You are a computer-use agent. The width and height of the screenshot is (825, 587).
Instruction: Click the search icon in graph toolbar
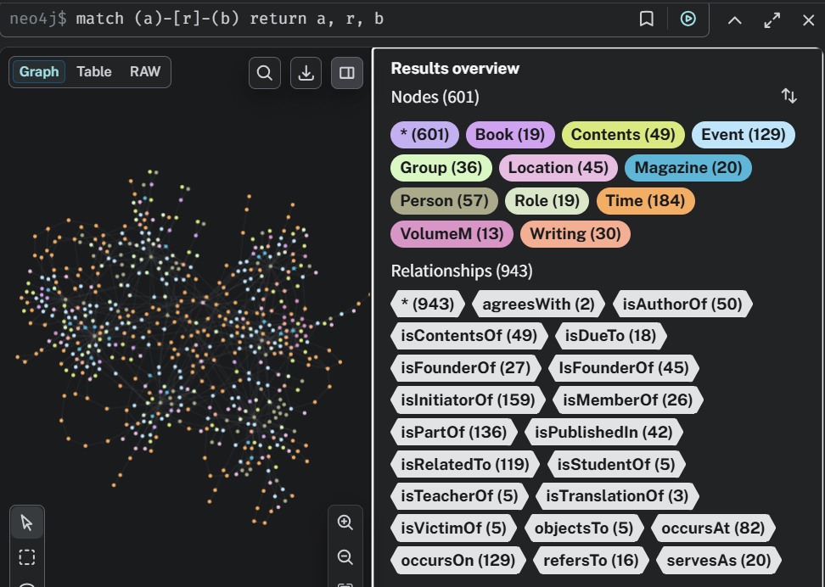(265, 73)
